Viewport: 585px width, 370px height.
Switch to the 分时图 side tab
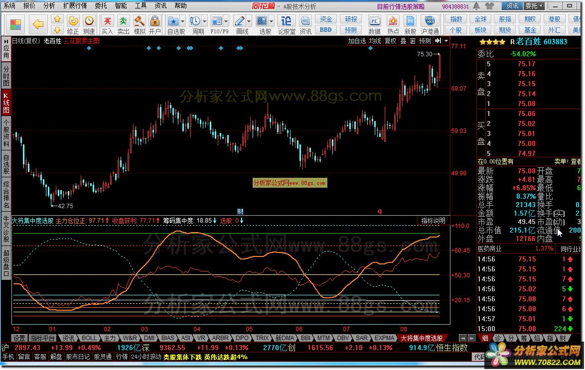click(6, 77)
